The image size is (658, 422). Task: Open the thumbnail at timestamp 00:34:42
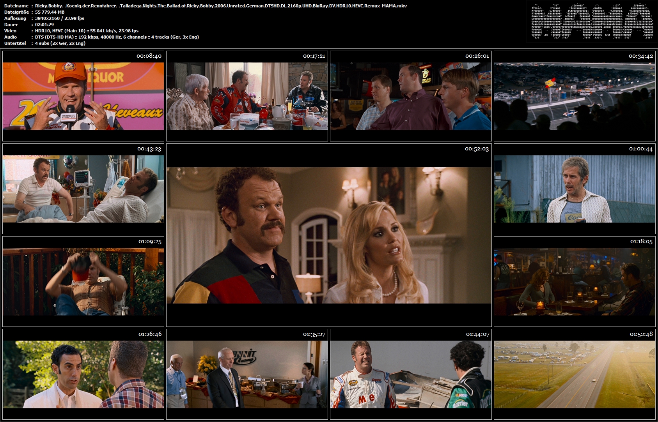[x=575, y=96]
